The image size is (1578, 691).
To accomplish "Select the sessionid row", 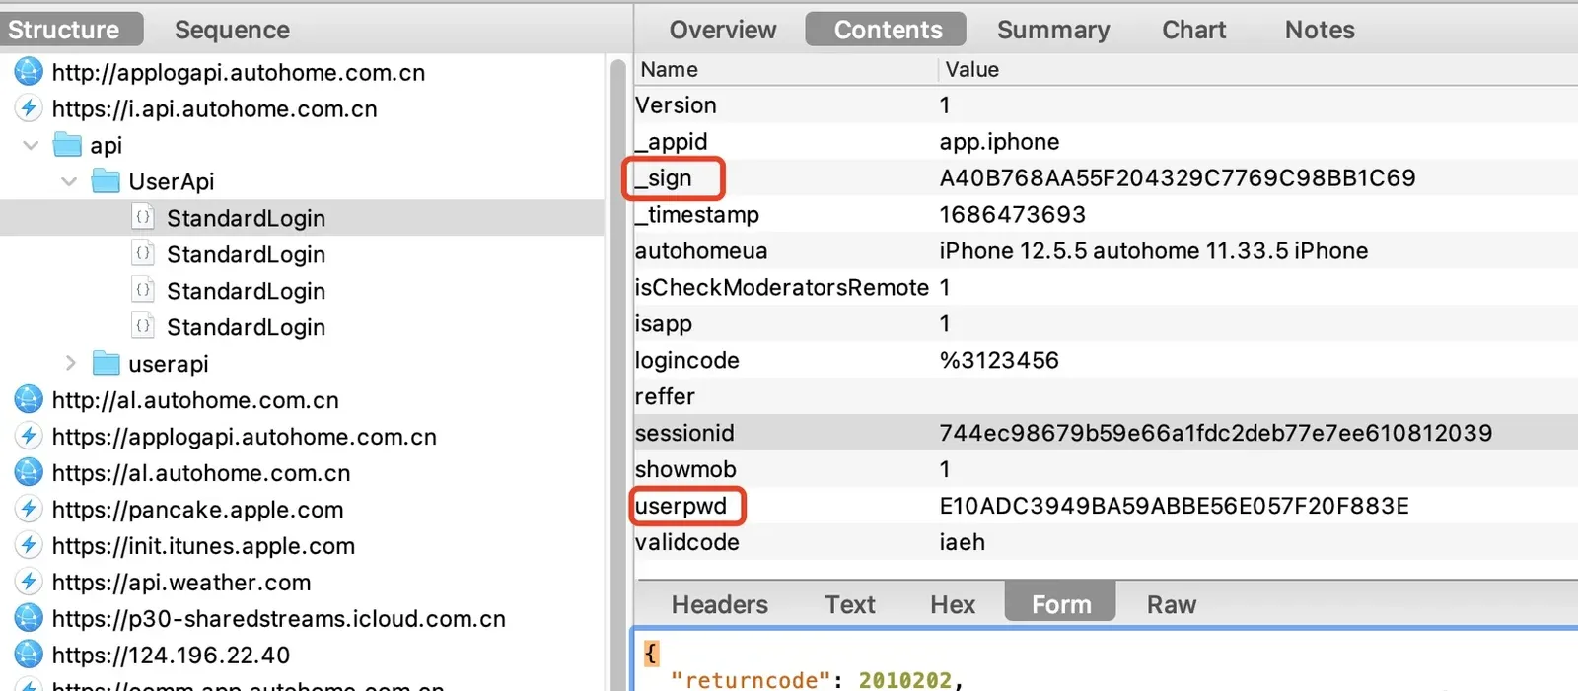I will 1106,433.
